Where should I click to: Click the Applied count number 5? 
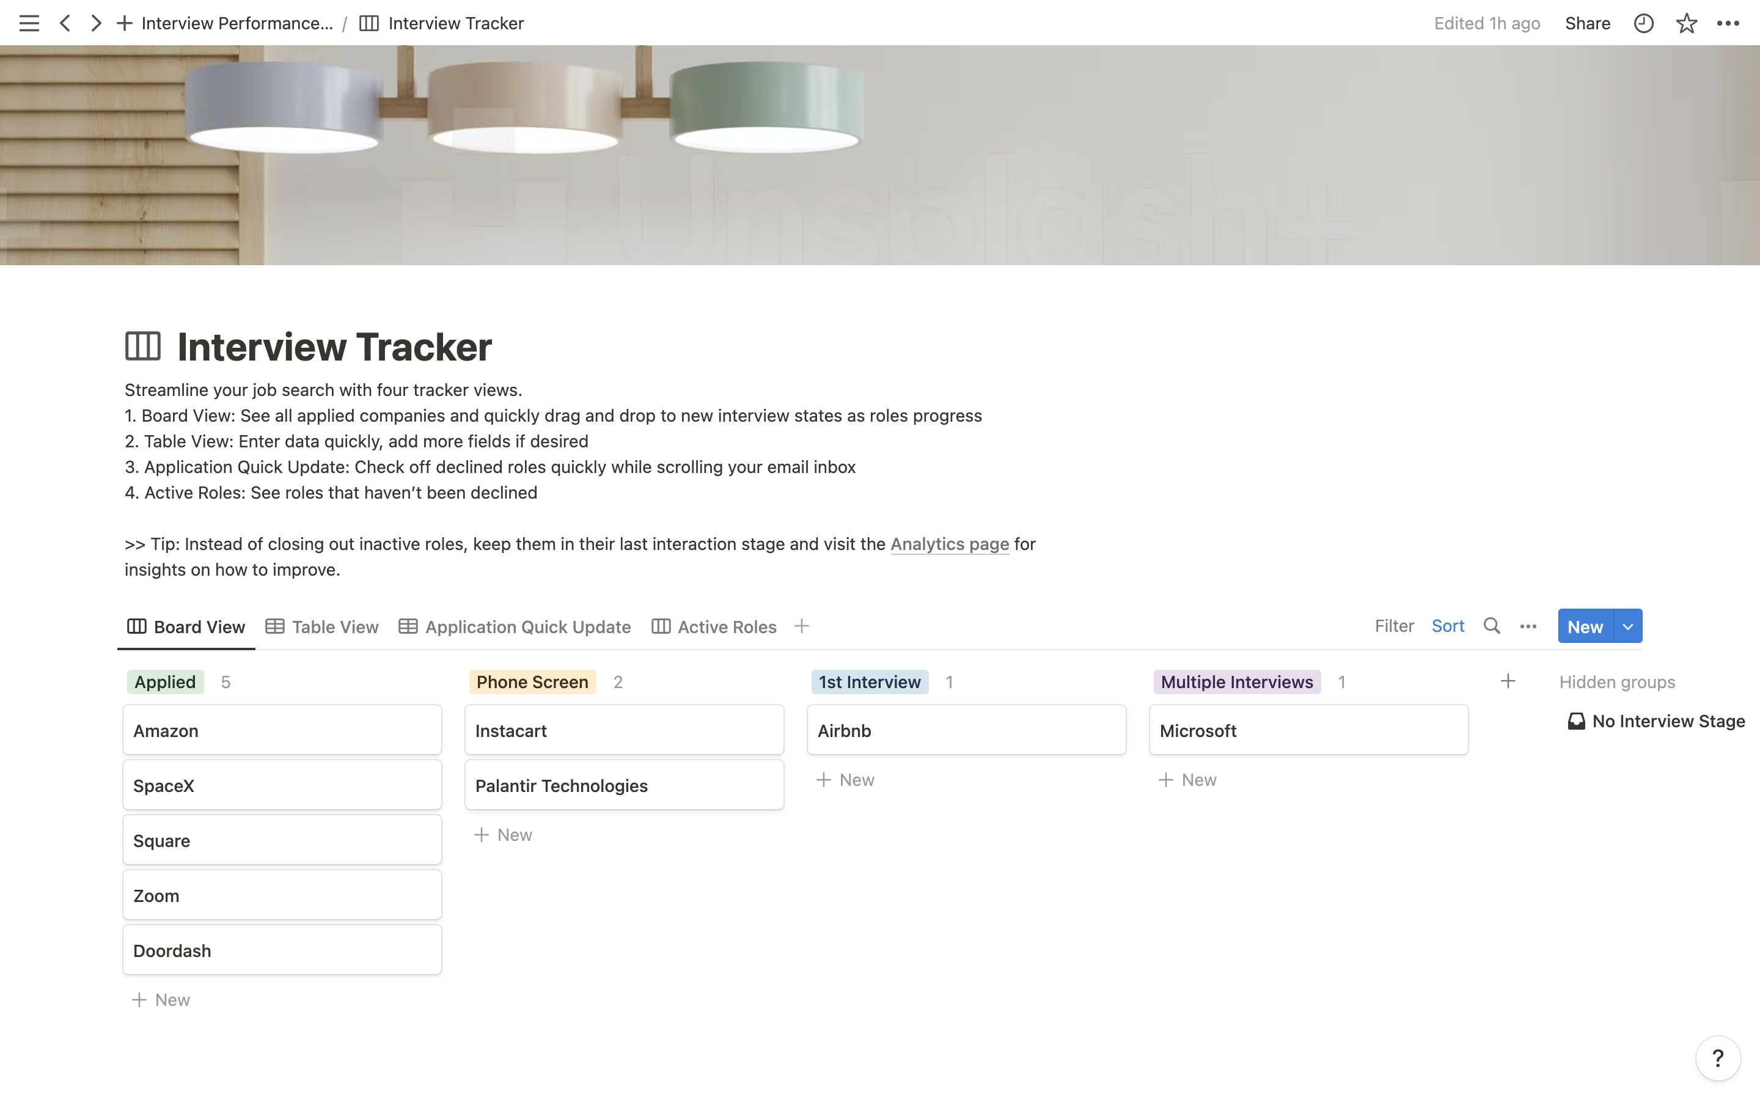pos(226,681)
